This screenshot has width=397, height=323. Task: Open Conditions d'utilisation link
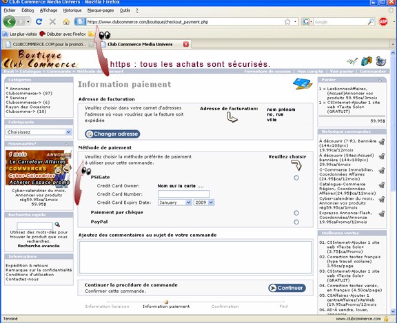click(30, 275)
